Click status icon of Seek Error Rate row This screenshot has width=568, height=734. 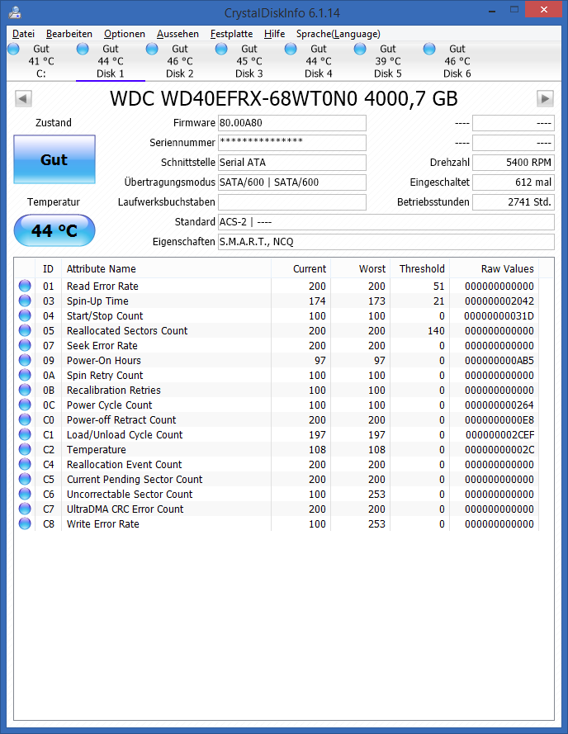(25, 345)
